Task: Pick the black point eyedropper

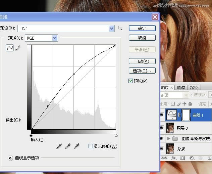Action: 59,146
